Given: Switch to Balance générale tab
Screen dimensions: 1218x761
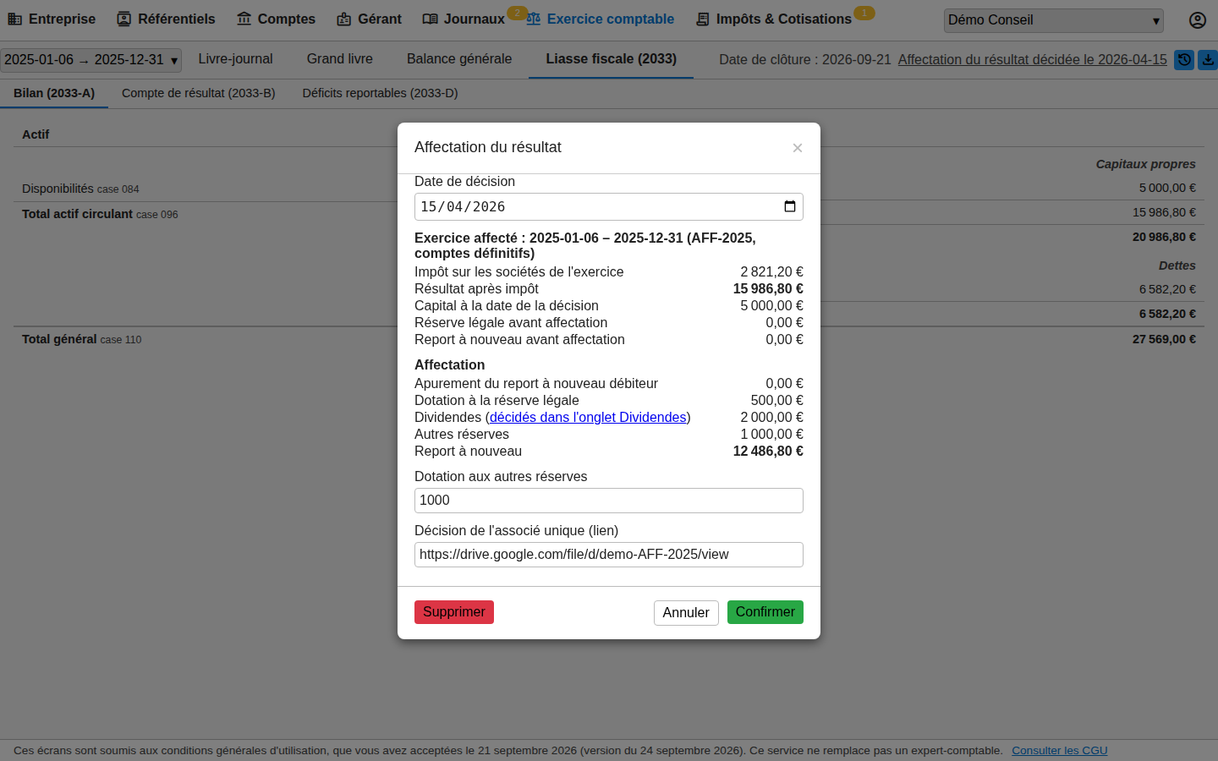Looking at the screenshot, I should [459, 59].
